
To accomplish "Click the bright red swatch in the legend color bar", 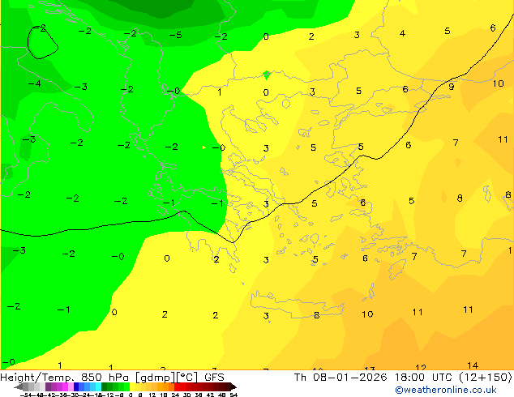I will click(x=177, y=386).
